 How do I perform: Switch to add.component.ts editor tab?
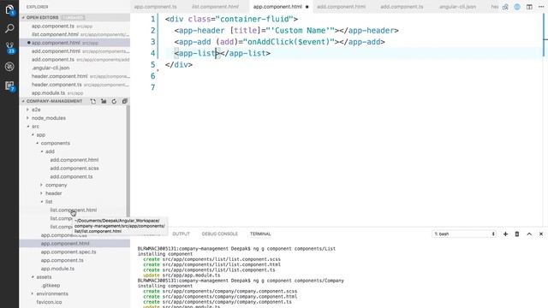tap(402, 7)
